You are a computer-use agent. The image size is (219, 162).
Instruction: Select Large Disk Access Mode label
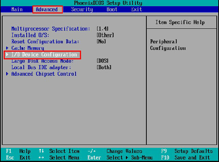pos(42,61)
